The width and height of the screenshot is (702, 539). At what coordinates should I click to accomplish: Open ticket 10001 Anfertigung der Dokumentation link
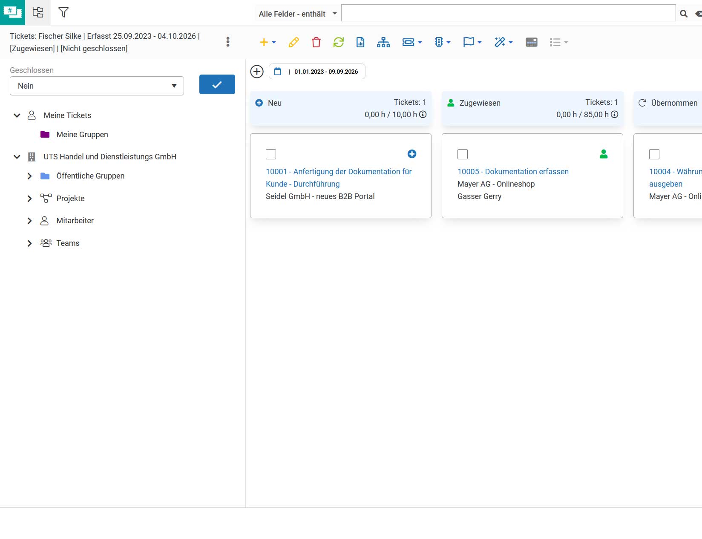pos(339,178)
